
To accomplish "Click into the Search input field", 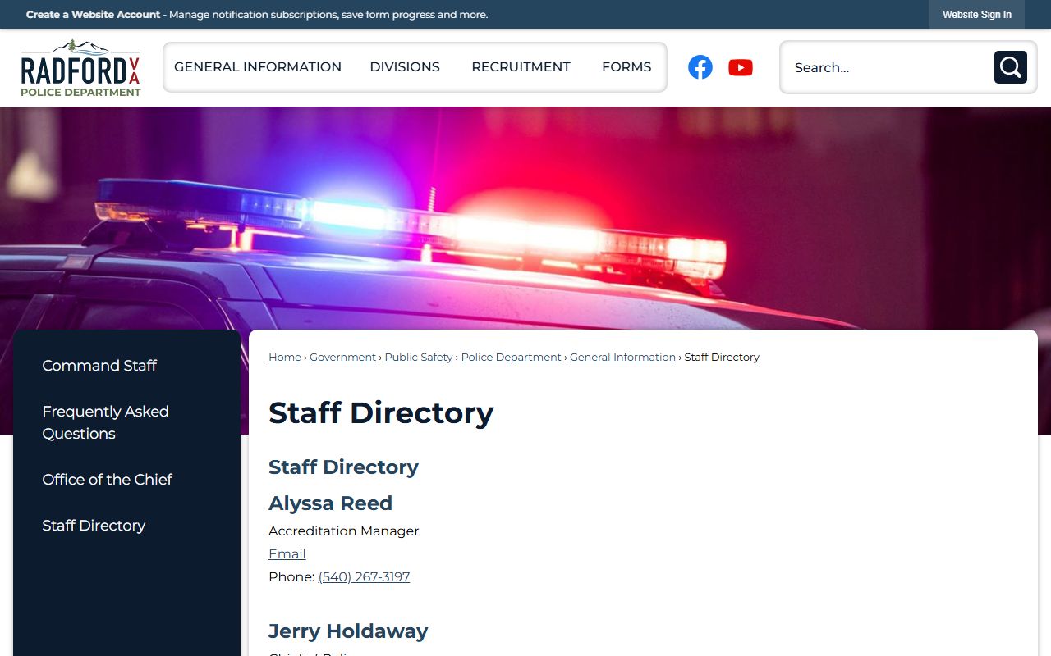I will tap(887, 67).
